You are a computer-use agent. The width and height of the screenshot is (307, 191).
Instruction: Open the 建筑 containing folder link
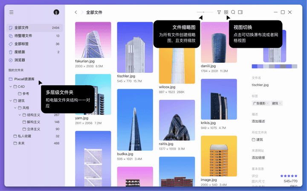pyautogui.click(x=257, y=139)
